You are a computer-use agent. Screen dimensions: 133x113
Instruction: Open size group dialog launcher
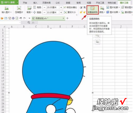click(77, 15)
